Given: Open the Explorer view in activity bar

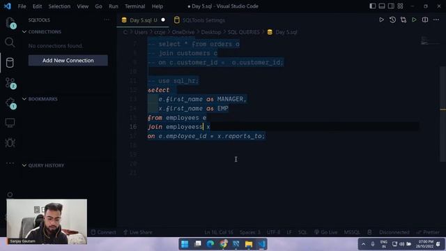Looking at the screenshot, I should (x=10, y=22).
